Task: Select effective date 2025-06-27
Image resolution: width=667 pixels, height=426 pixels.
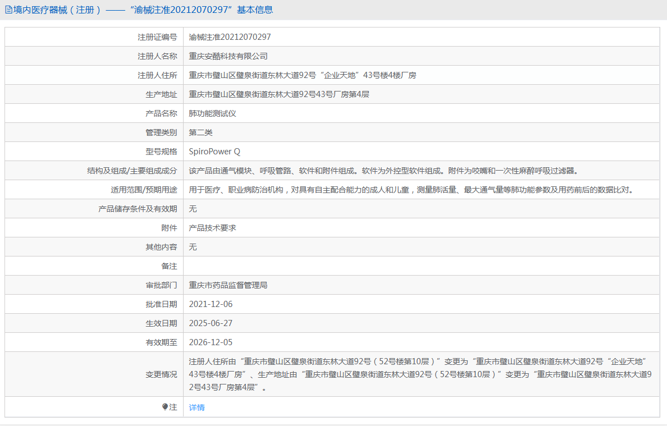Action: point(211,323)
